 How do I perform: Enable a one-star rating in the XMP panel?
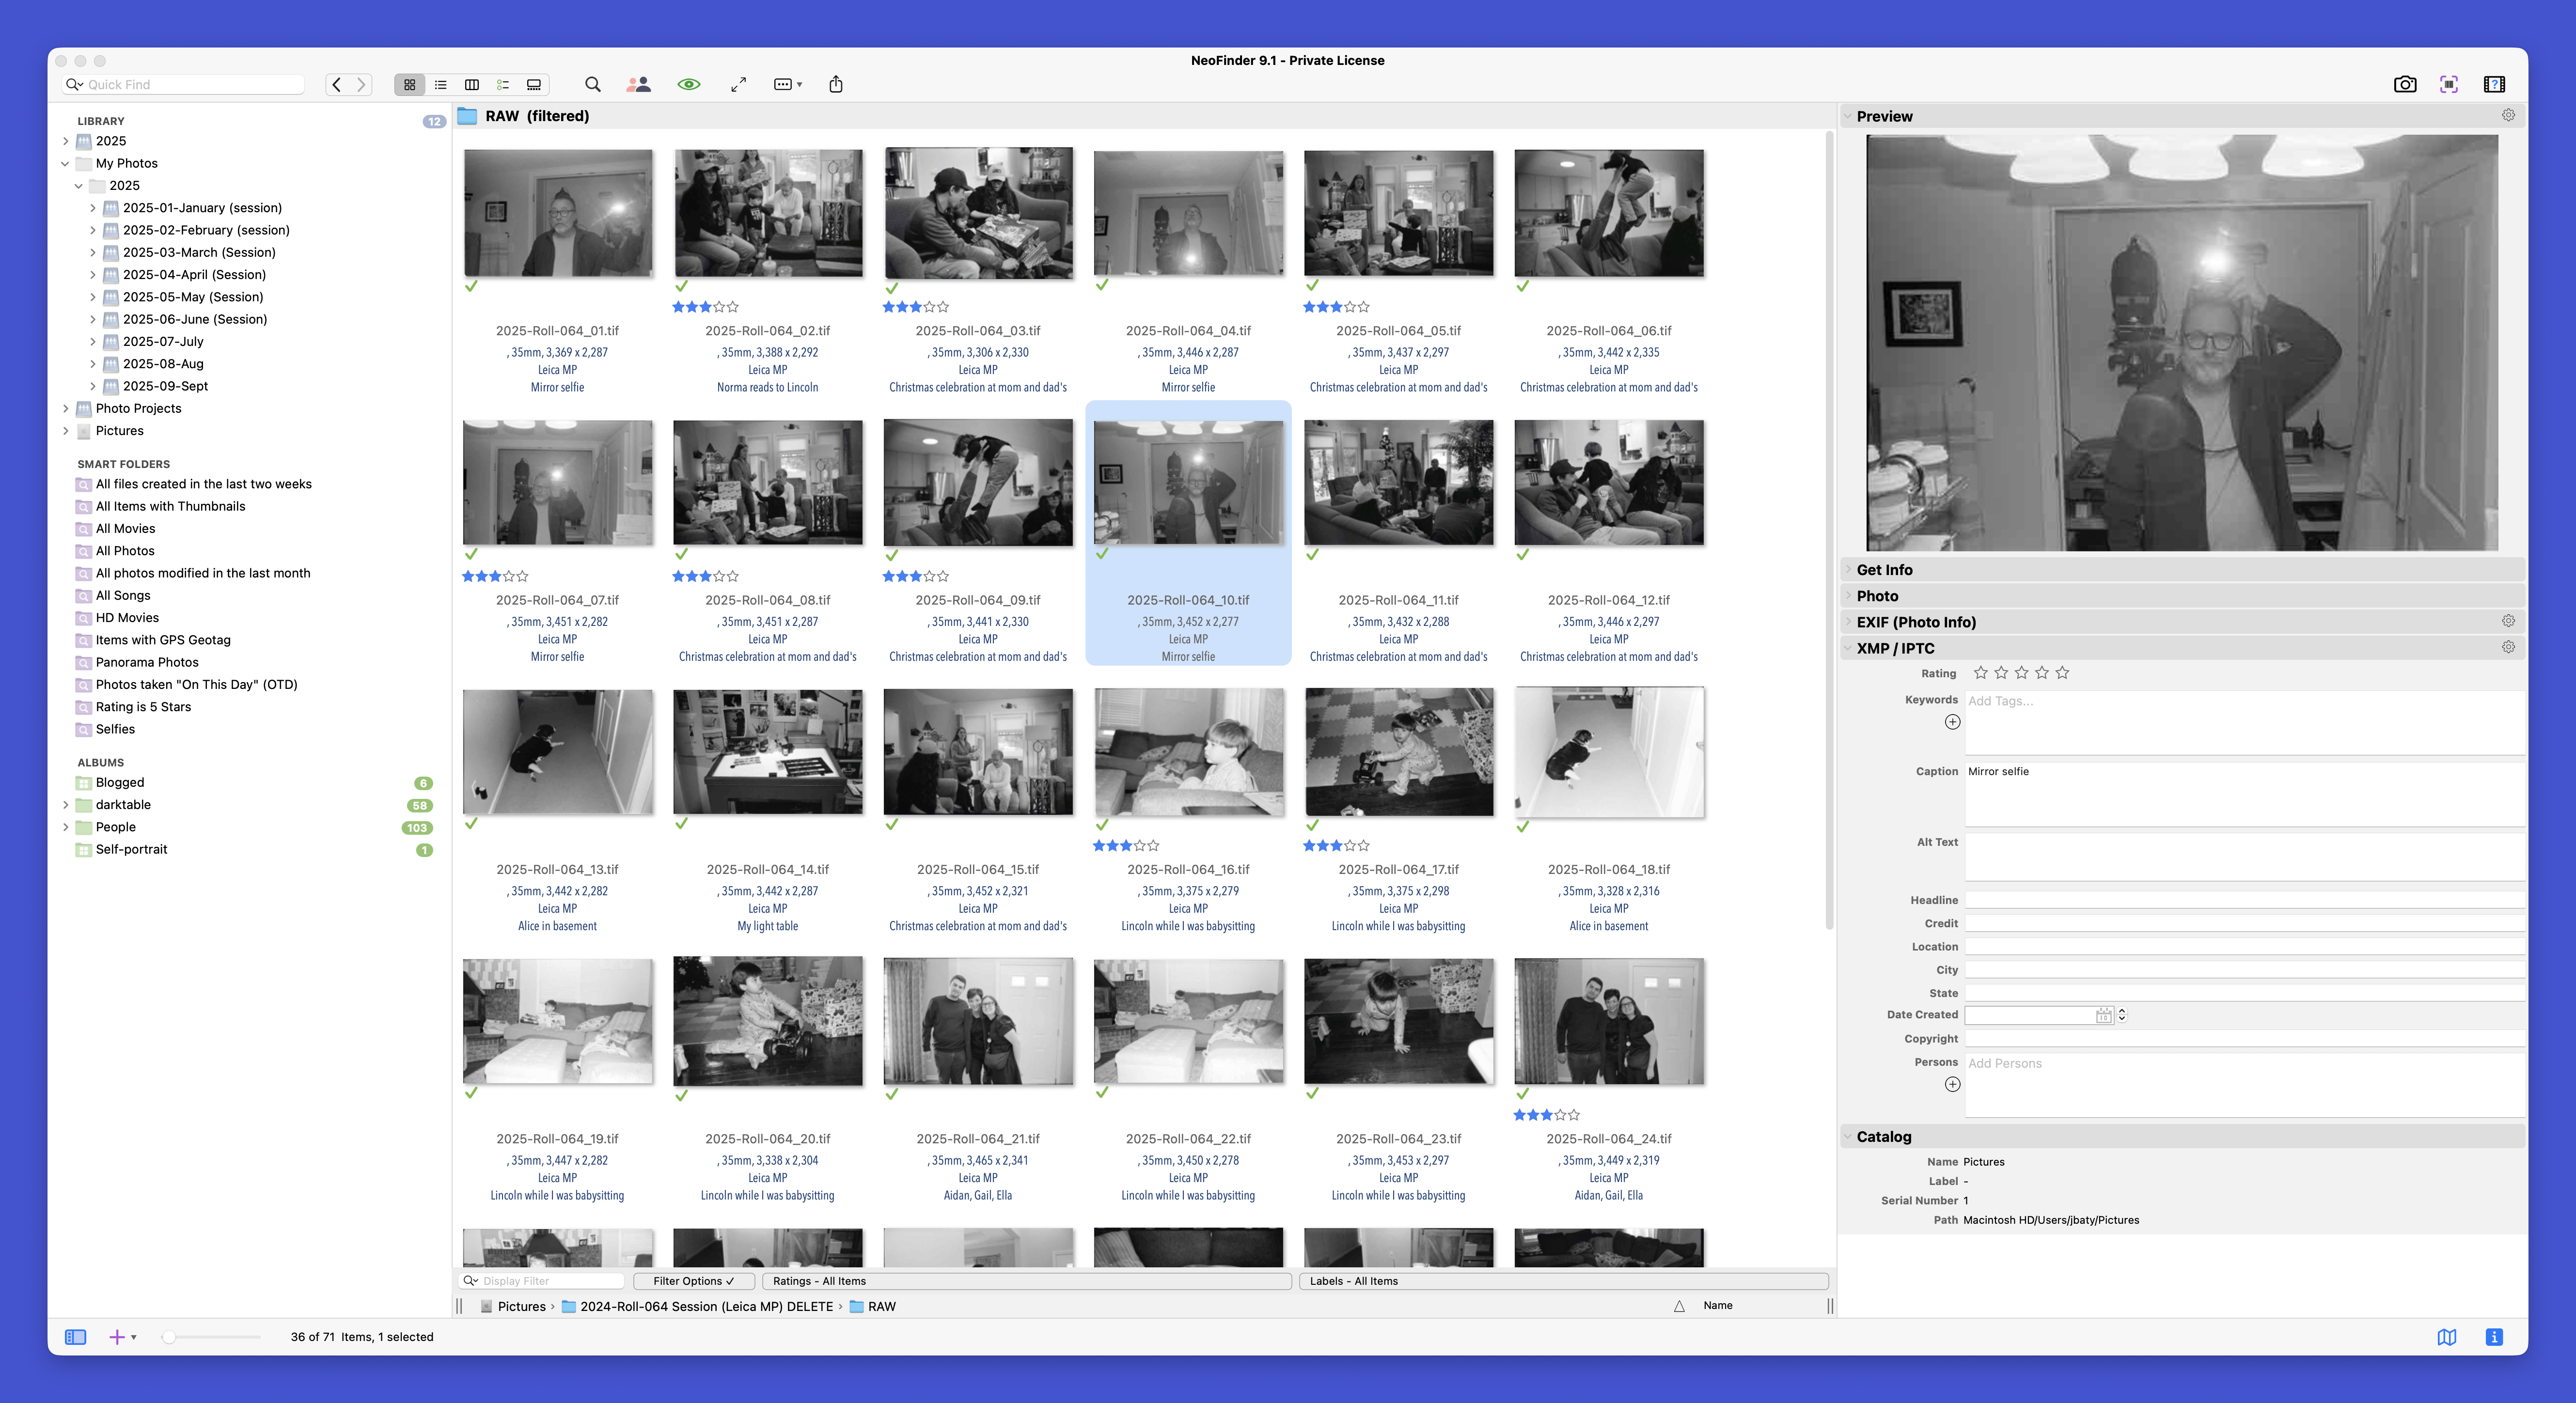pos(1980,672)
